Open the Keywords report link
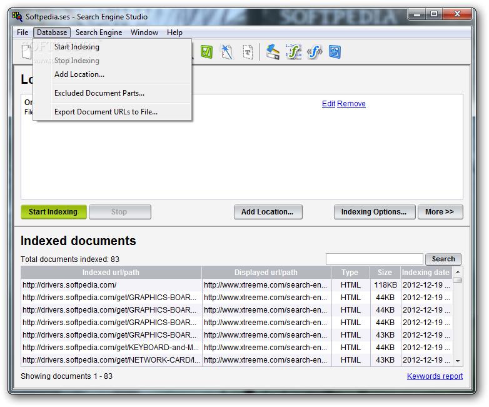The image size is (489, 407). (435, 376)
